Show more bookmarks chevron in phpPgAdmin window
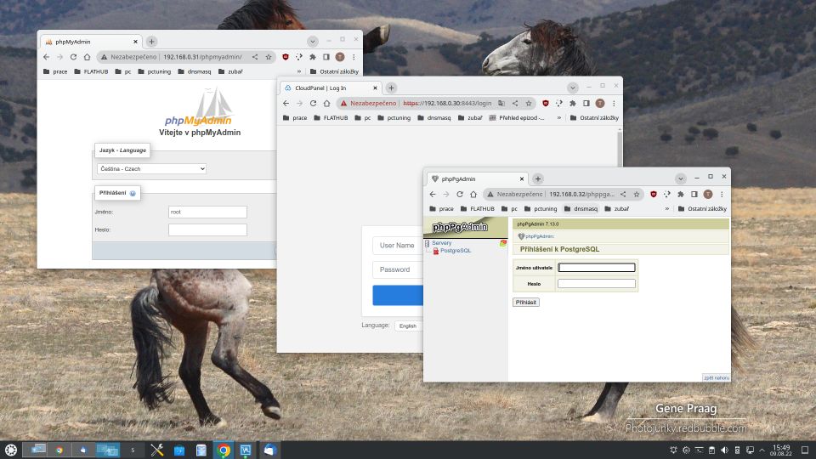This screenshot has height=459, width=816. 666,209
